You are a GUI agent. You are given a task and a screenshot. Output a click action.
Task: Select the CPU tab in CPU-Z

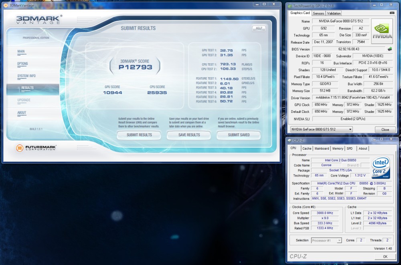click(294, 148)
